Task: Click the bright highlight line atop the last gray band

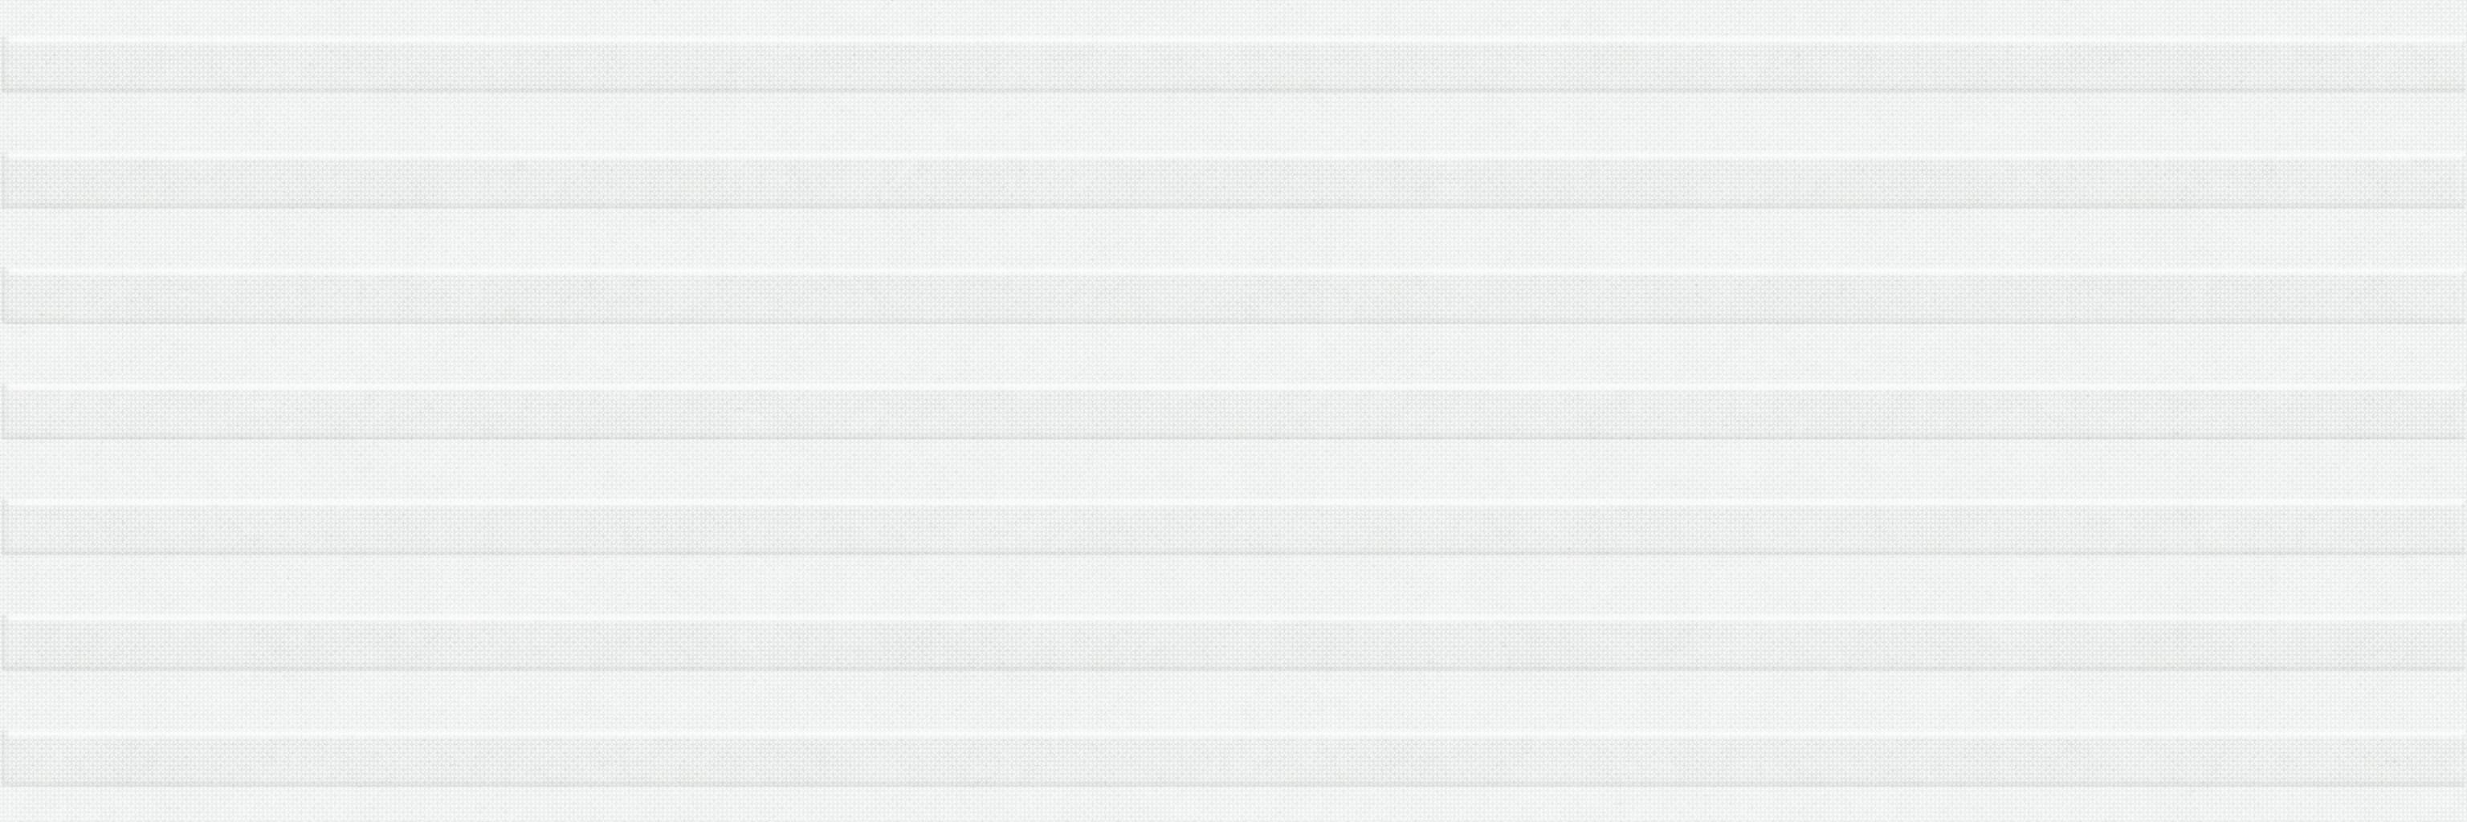Action: [x=1233, y=735]
